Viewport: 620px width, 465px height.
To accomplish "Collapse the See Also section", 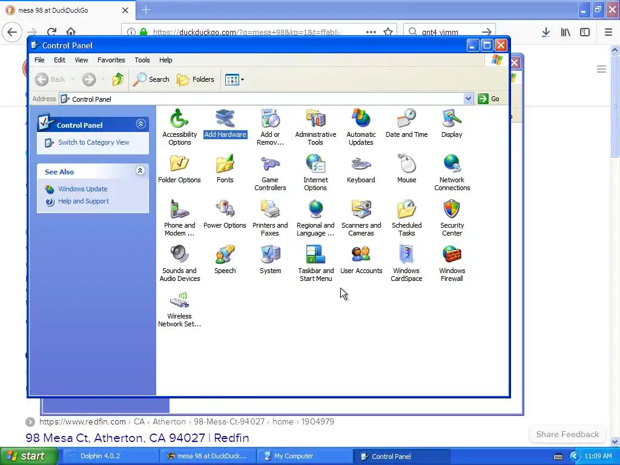I will point(140,171).
